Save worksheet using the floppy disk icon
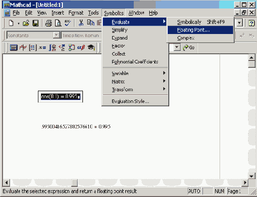 [x=35, y=23]
